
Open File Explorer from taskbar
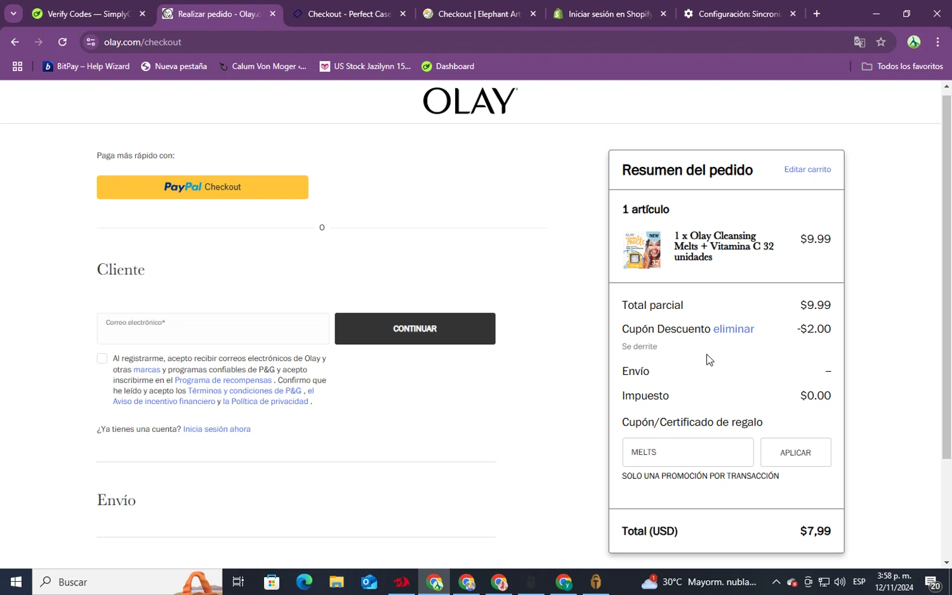pyautogui.click(x=336, y=582)
